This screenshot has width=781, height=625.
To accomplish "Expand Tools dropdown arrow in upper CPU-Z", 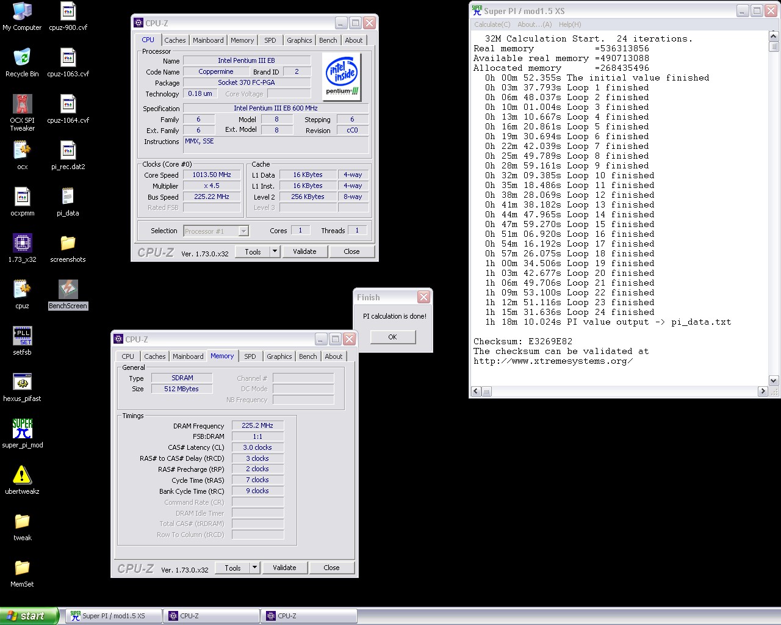I will (275, 251).
